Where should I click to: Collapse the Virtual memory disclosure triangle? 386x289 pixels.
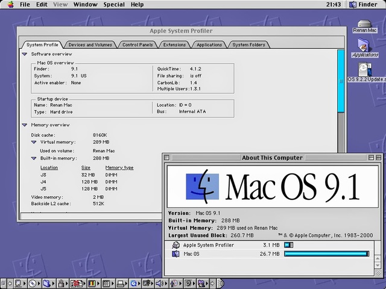click(x=34, y=142)
